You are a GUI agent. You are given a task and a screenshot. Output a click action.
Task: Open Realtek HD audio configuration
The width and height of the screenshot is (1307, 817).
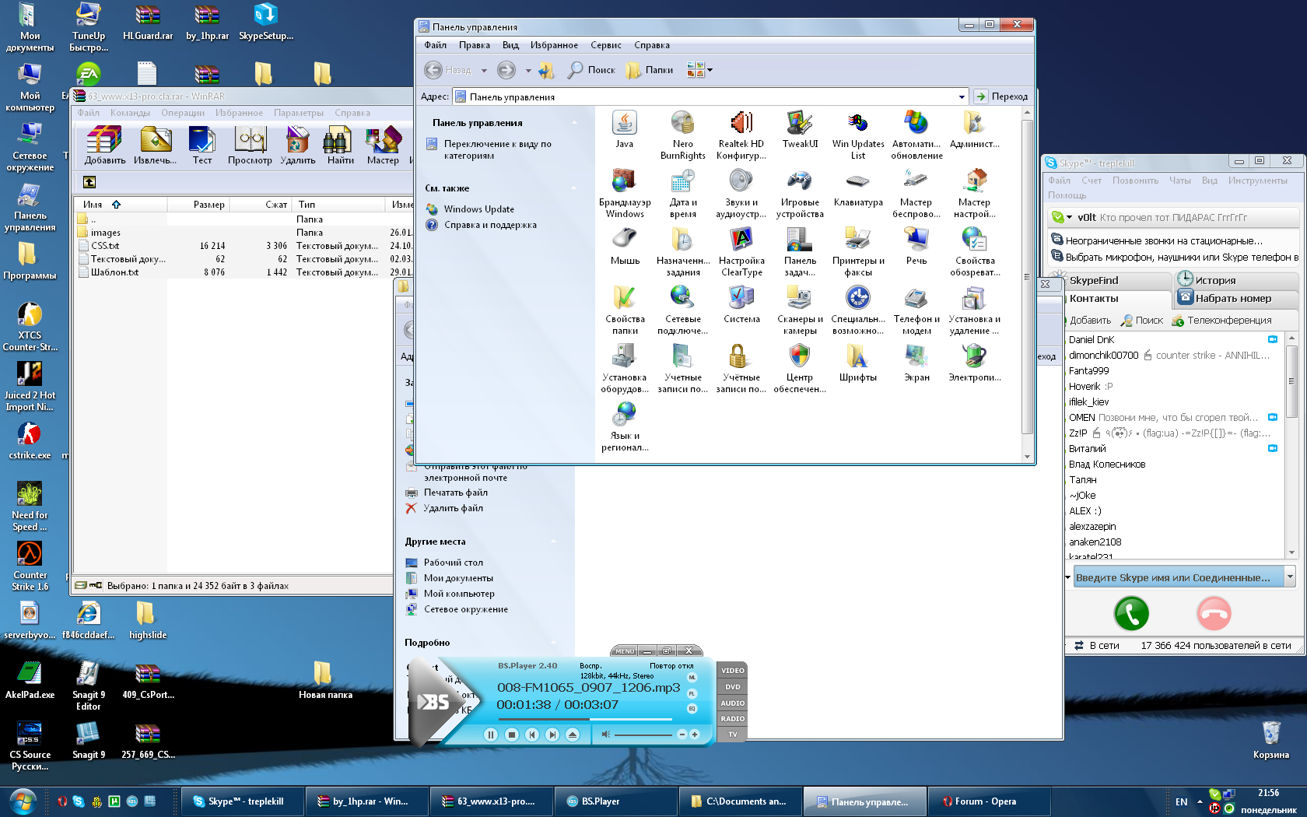741,135
